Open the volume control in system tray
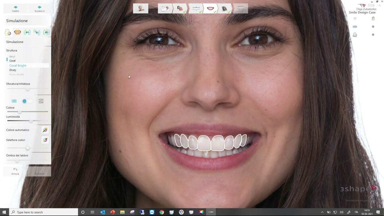This screenshot has width=384, height=216. 341,212
